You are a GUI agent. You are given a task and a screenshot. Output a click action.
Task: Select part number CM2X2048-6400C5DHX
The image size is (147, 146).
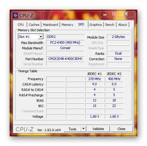66,59
